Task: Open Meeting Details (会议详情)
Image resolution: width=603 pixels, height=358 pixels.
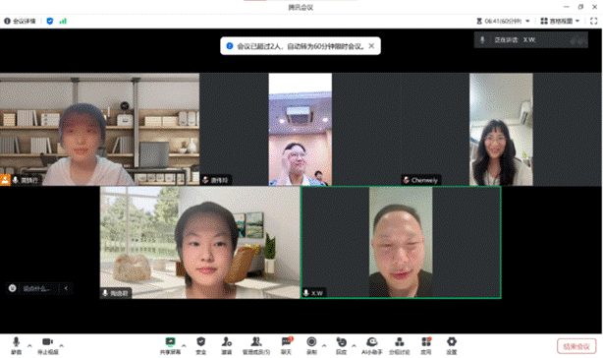Action: click(20, 22)
